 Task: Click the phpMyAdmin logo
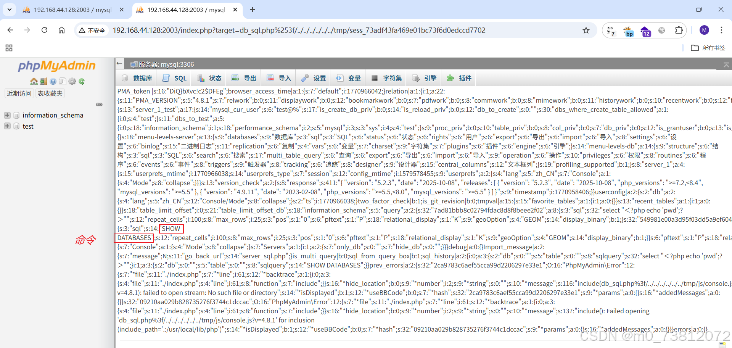[57, 66]
